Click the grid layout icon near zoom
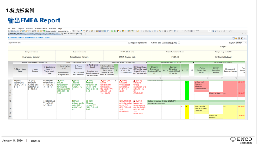The image size is (257, 144). 191,31
